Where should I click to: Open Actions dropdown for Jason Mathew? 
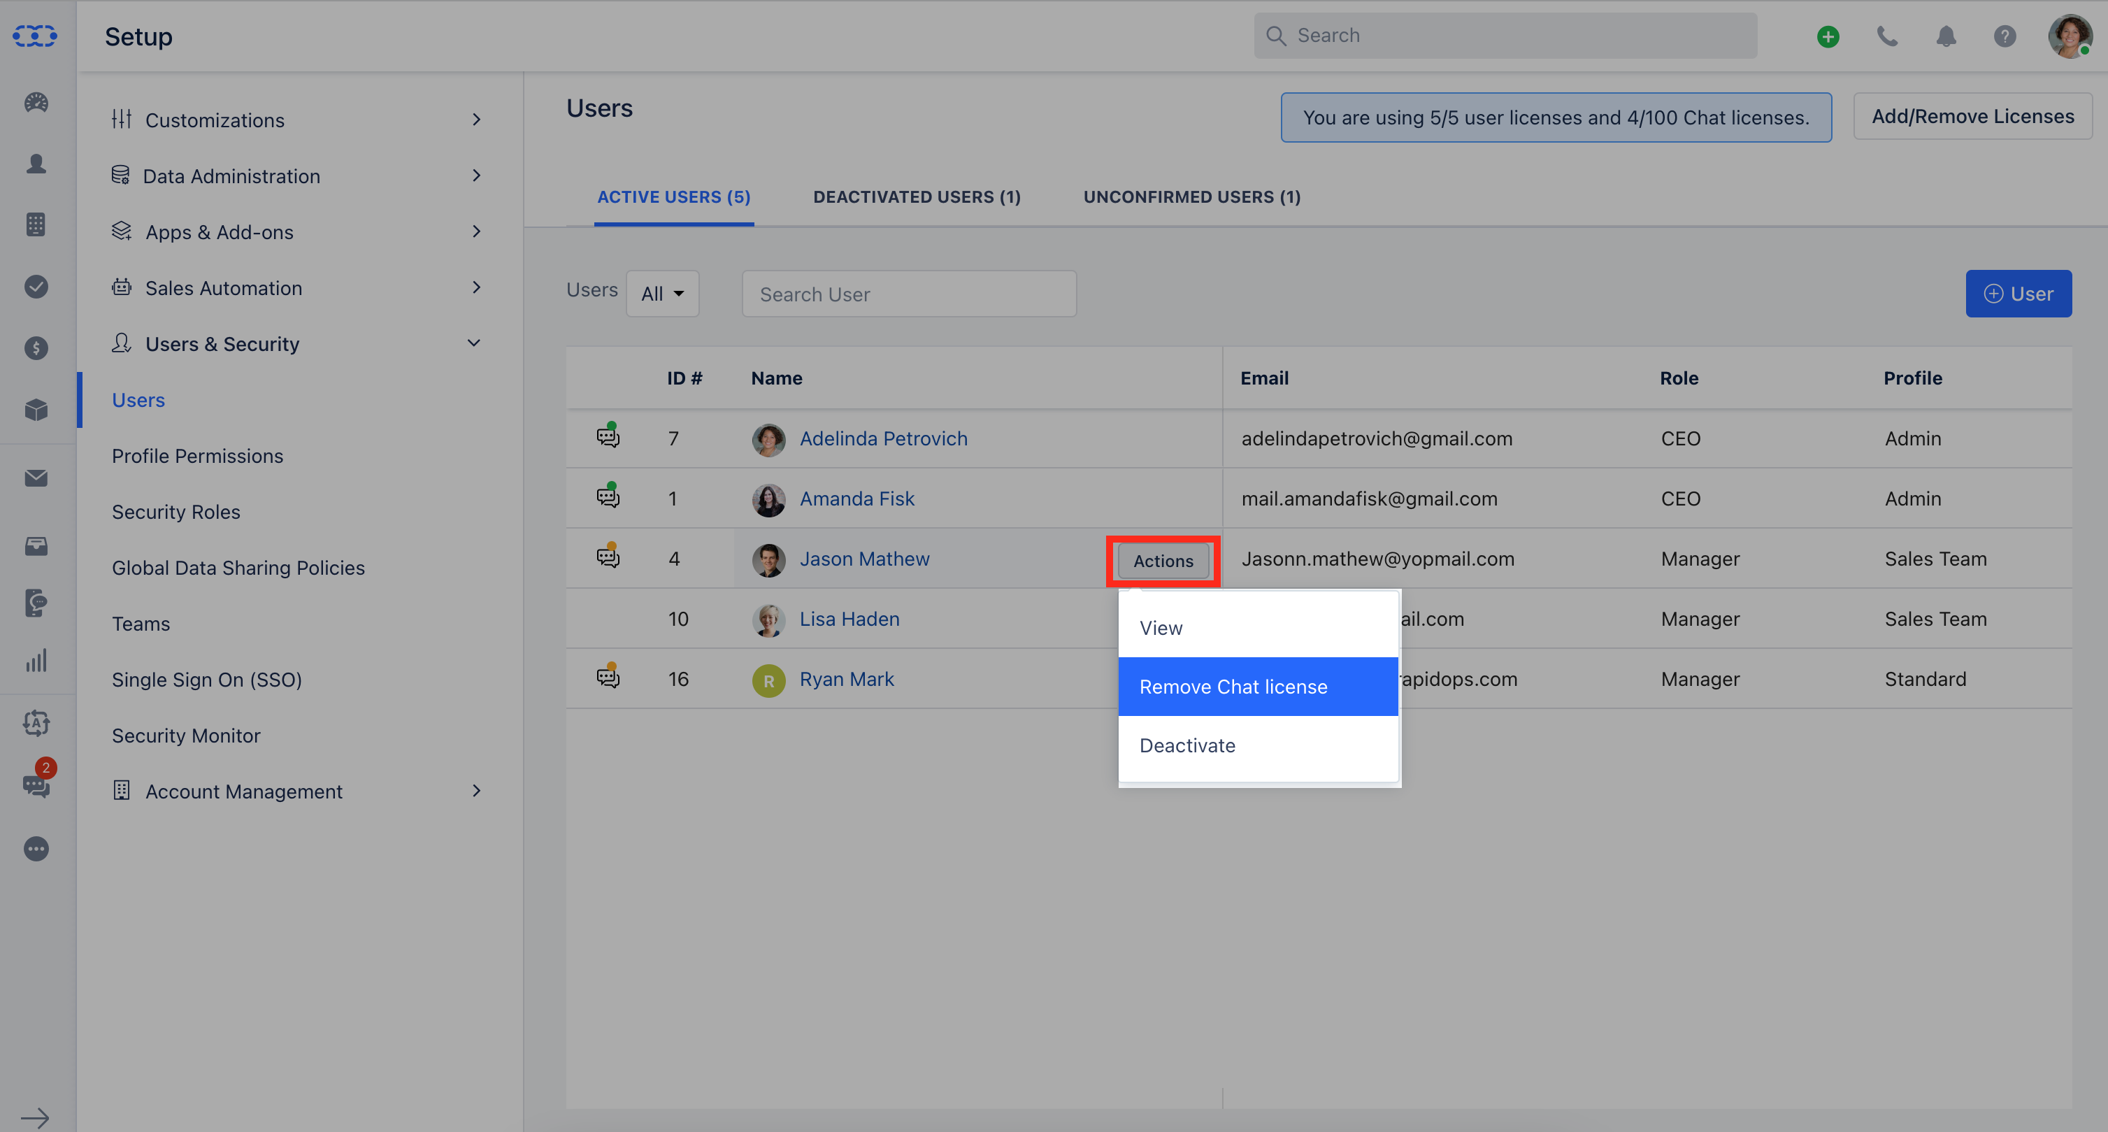click(1163, 561)
